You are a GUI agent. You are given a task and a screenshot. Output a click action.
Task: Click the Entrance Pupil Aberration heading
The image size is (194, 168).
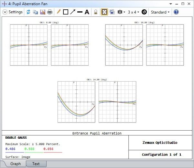point(97,133)
